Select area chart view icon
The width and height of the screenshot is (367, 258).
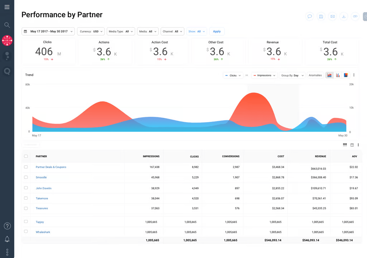330,75
